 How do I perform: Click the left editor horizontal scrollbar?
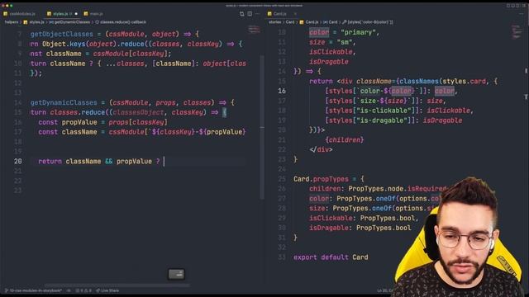click(x=117, y=285)
